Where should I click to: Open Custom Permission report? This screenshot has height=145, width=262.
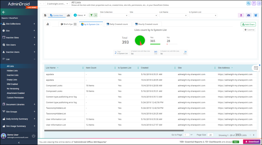[x=15, y=98]
